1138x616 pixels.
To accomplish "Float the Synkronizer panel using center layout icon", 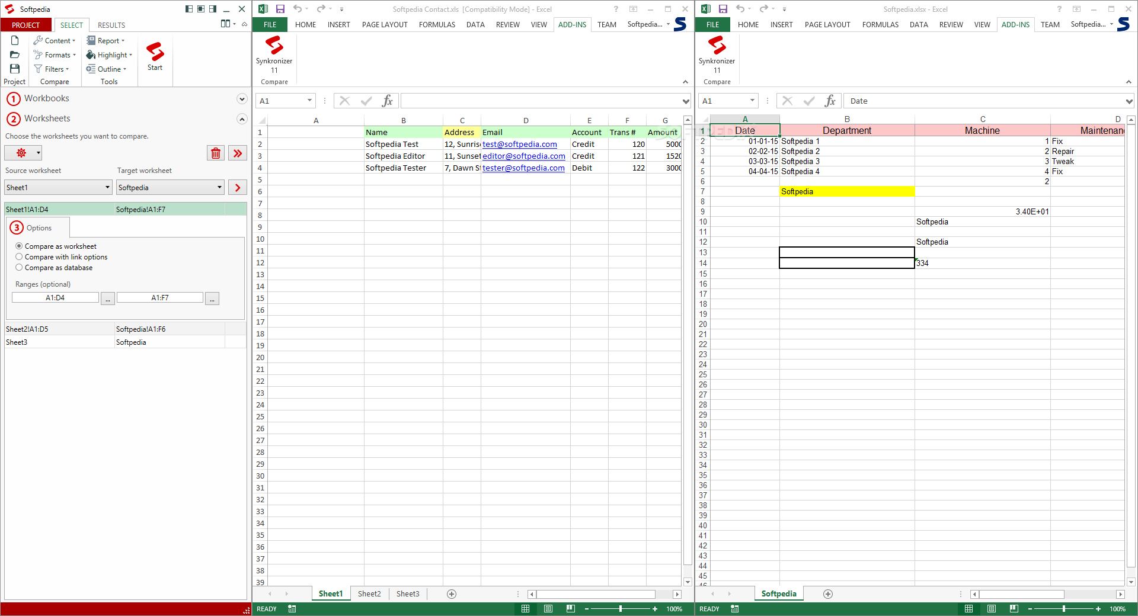I will tap(201, 9).
